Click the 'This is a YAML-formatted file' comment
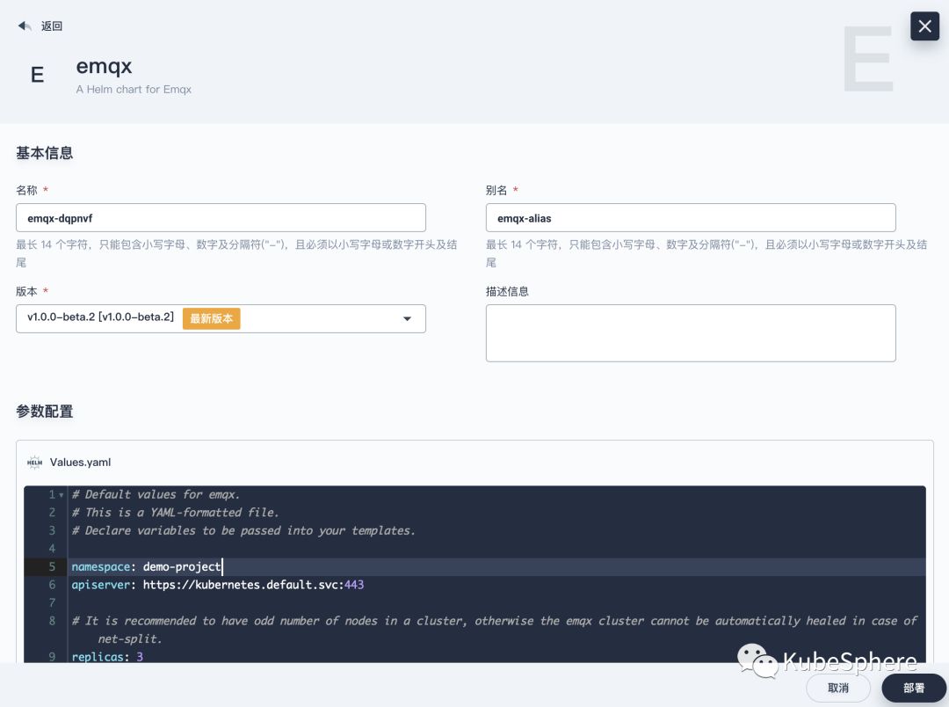Viewport: 949px width, 707px height. [175, 513]
